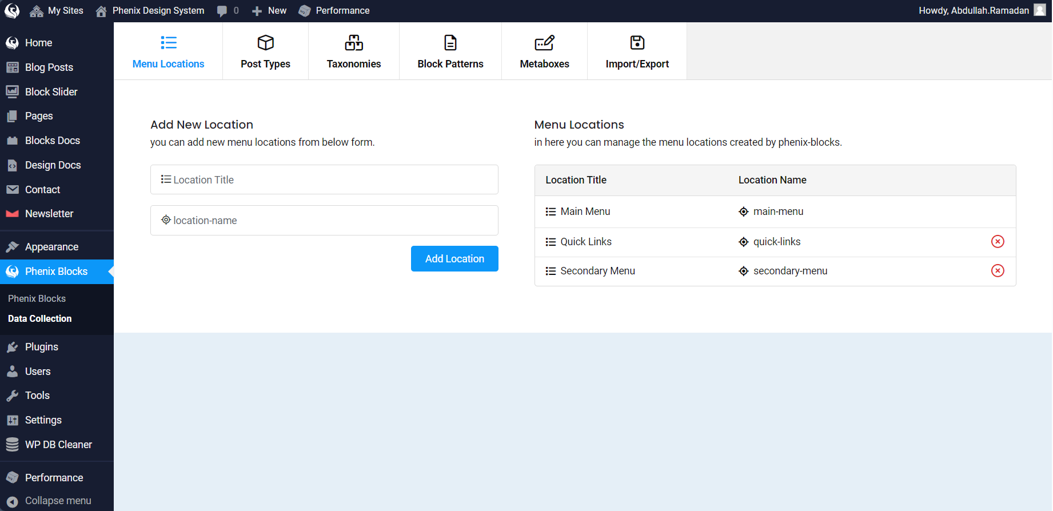Image resolution: width=1053 pixels, height=511 pixels.
Task: Click the list icon beside Quick Links
Action: point(551,242)
